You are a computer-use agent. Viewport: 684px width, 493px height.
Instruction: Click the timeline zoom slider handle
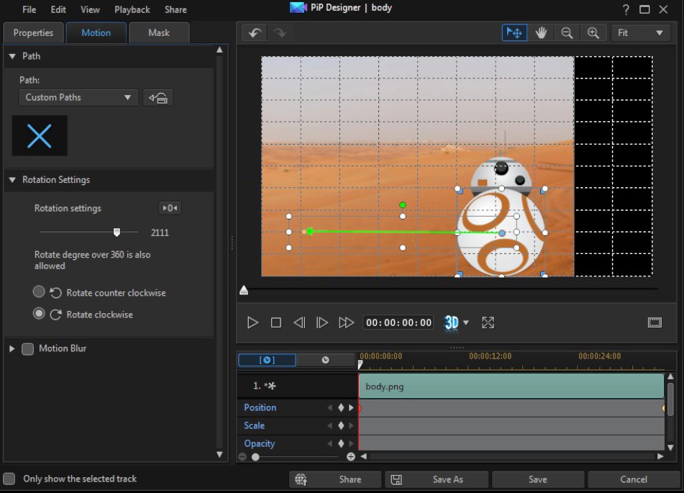click(x=255, y=457)
